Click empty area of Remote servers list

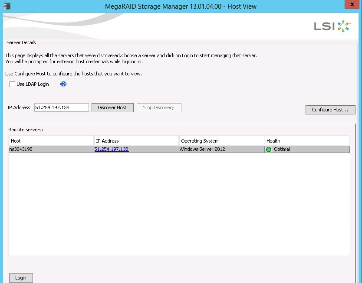click(x=179, y=204)
